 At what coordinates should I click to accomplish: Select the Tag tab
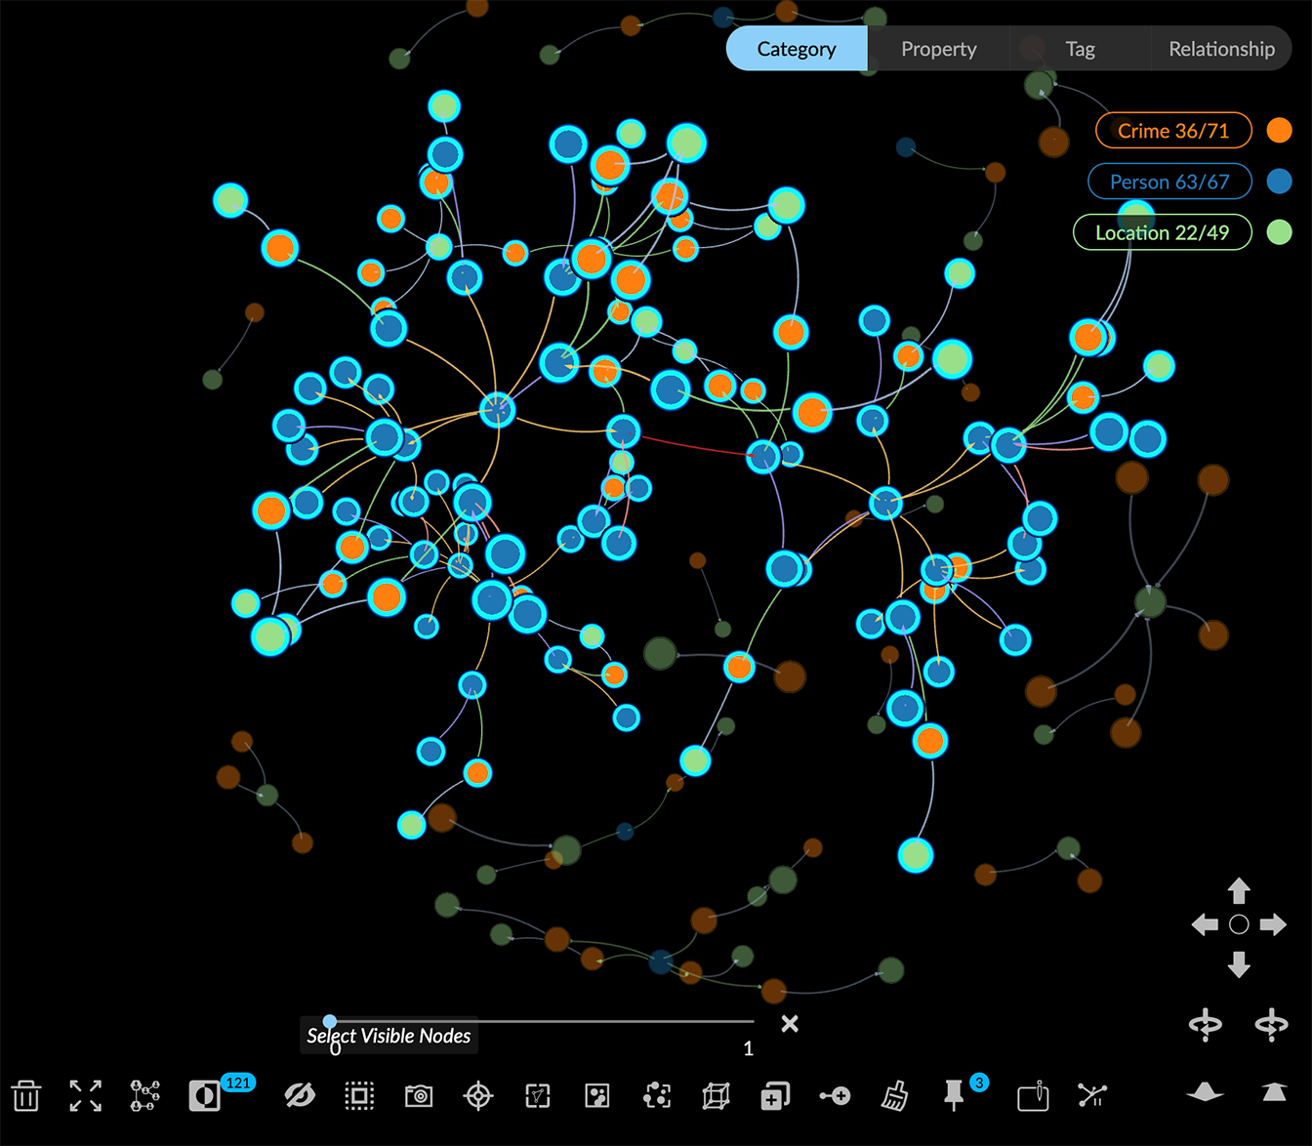click(x=1080, y=49)
